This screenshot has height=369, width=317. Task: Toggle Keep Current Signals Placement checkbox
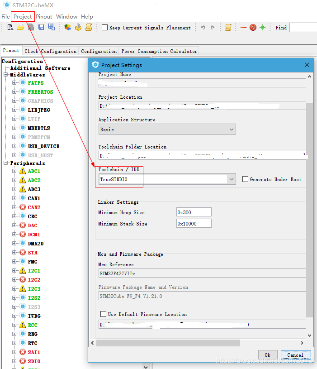(x=104, y=28)
